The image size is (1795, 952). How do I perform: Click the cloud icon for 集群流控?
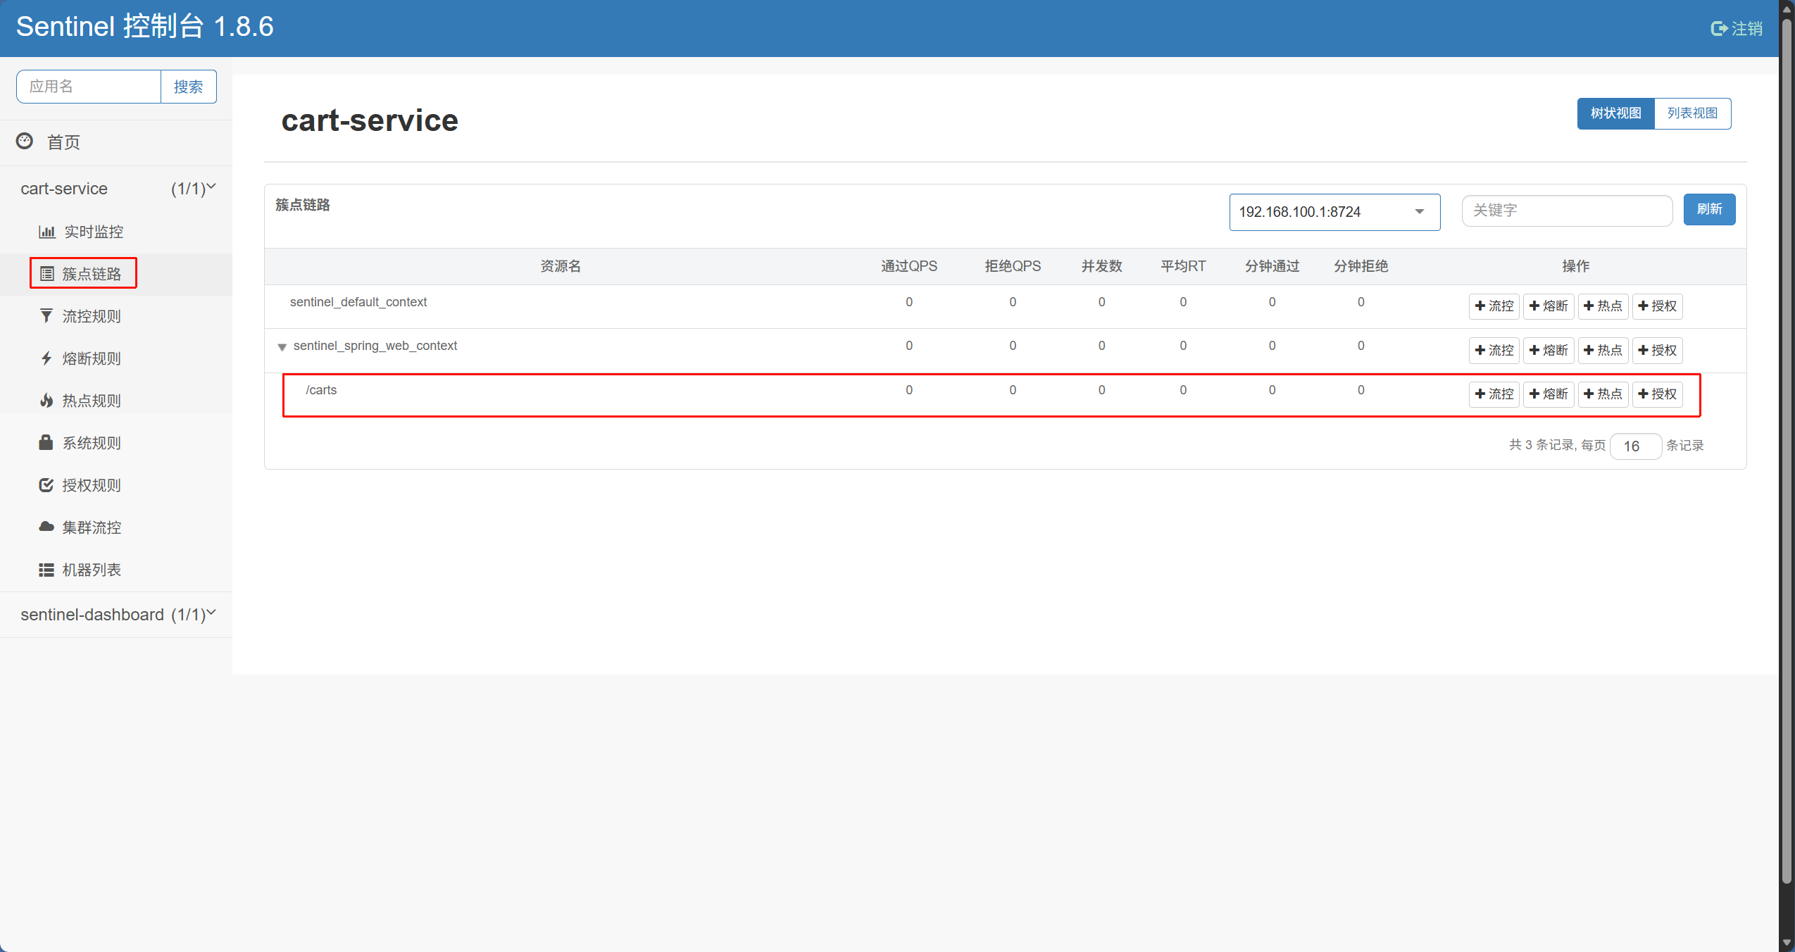pos(46,527)
